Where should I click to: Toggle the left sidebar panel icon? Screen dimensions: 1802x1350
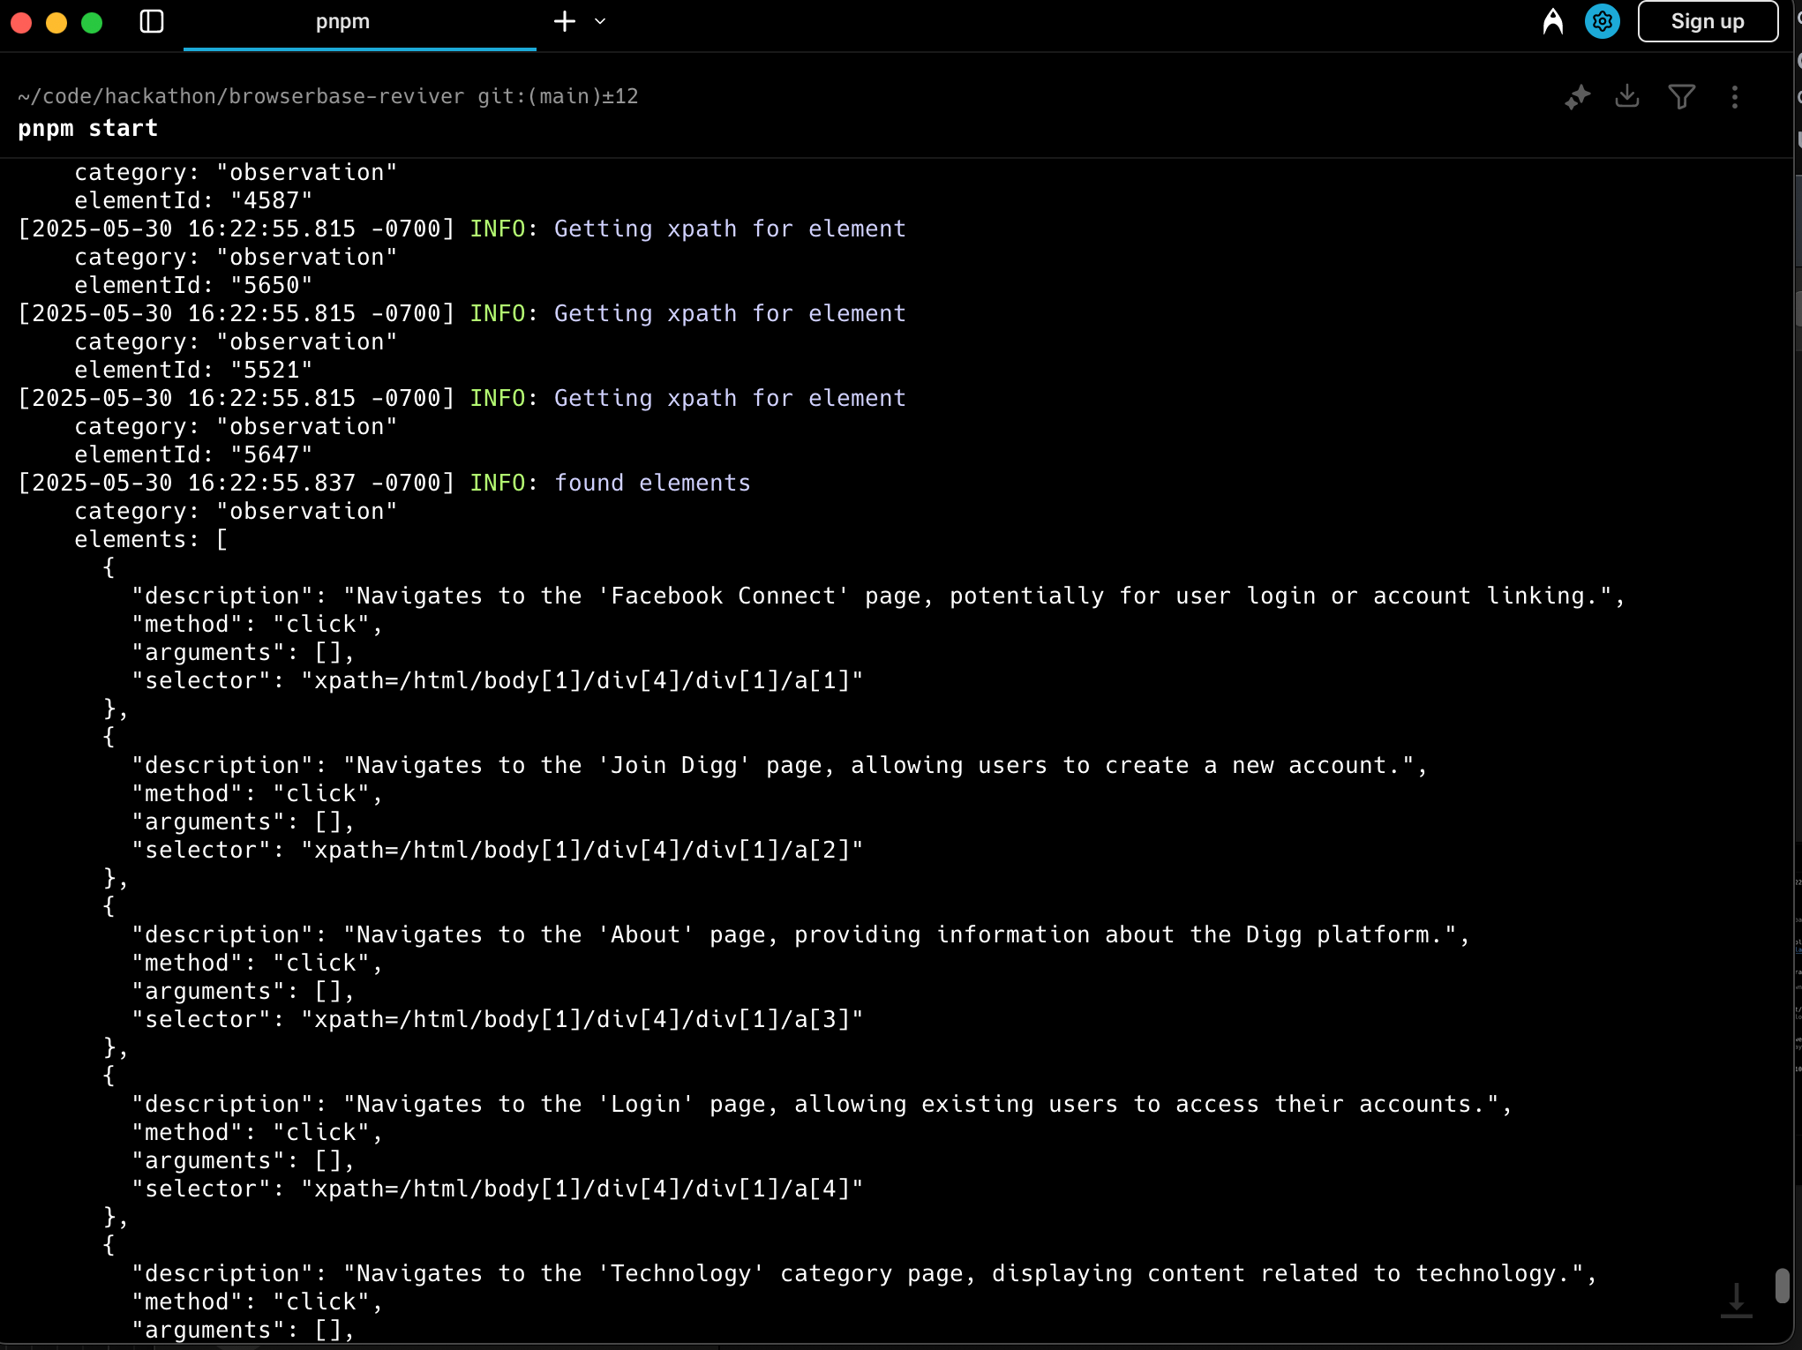[x=152, y=21]
